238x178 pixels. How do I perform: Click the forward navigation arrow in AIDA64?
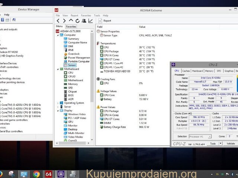point(64,21)
